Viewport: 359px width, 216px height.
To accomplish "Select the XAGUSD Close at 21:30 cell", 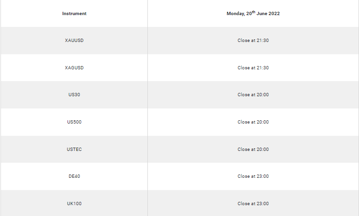I will point(253,68).
